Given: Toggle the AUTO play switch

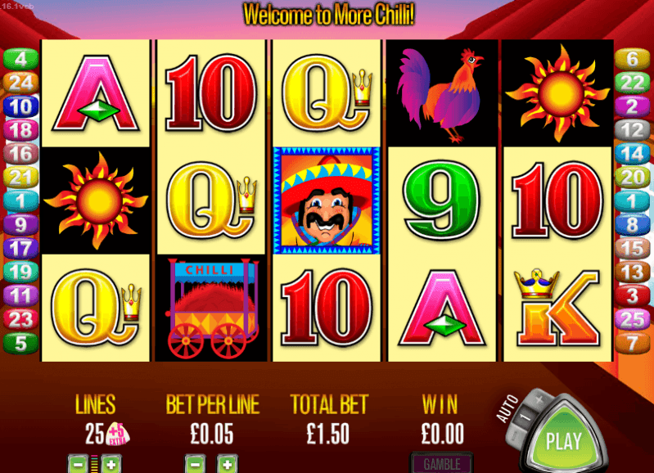Looking at the screenshot, I should 525,417.
